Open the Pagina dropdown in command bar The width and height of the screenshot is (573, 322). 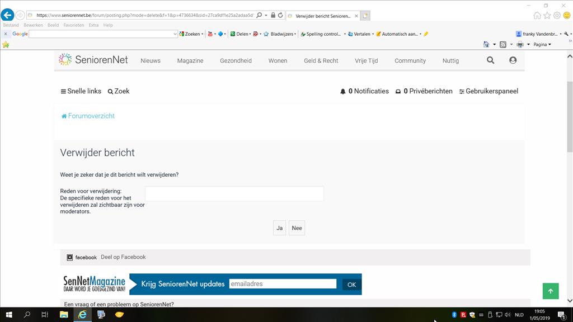pos(542,44)
